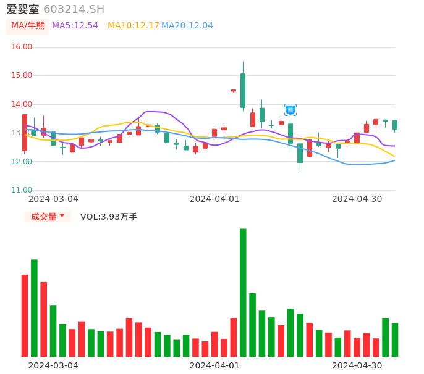Click the blue marker icon on the chart
The height and width of the screenshot is (374, 424).
click(x=290, y=110)
